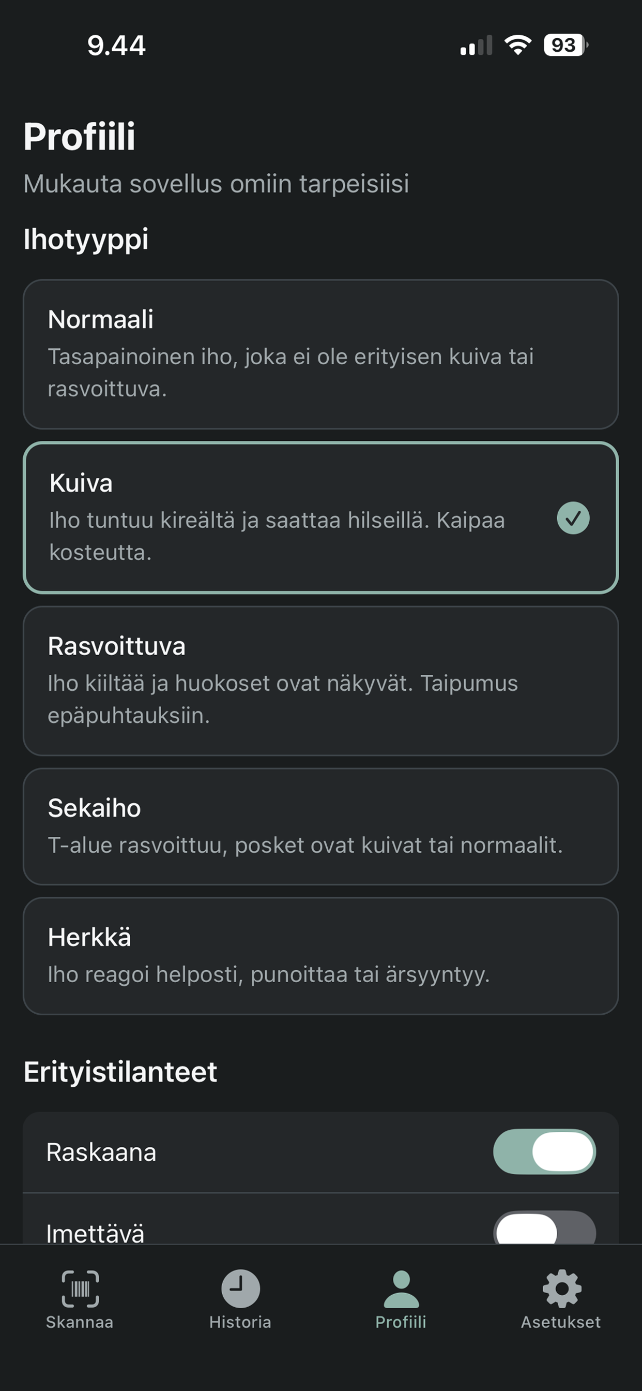Select the Normaali skin type option
The image size is (642, 1391).
321,353
